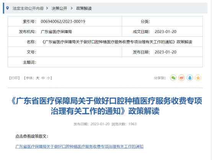Click the 索引号 label
Image resolution: width=212 pixels, height=160 pixels.
(29, 21)
